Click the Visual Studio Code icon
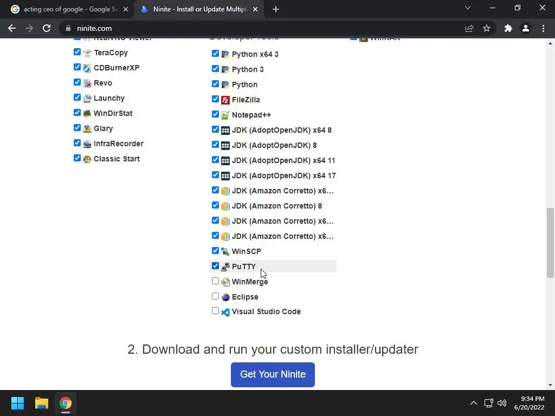555x416 pixels. coord(225,312)
